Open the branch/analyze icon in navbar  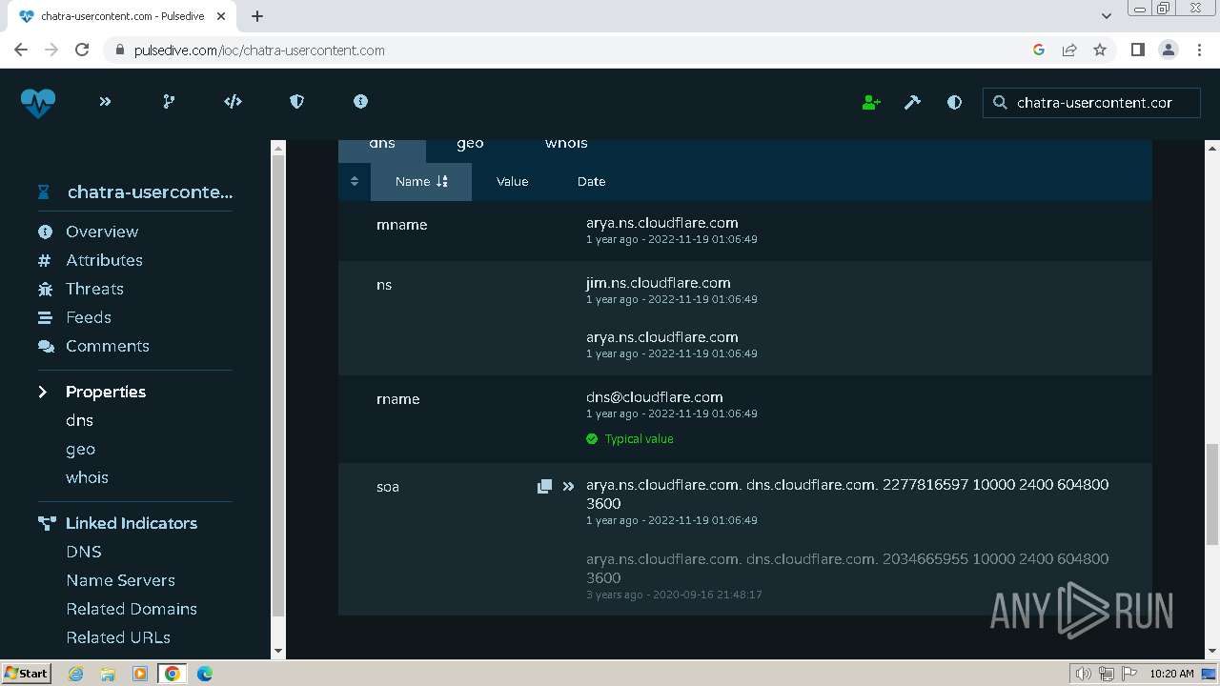click(169, 101)
